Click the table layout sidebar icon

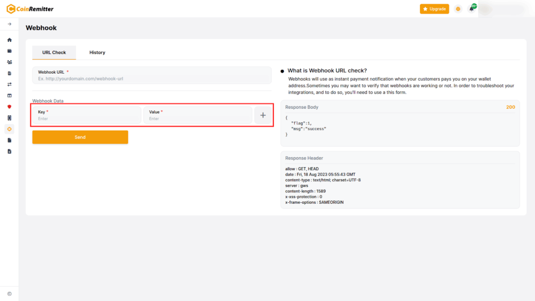tap(9, 96)
